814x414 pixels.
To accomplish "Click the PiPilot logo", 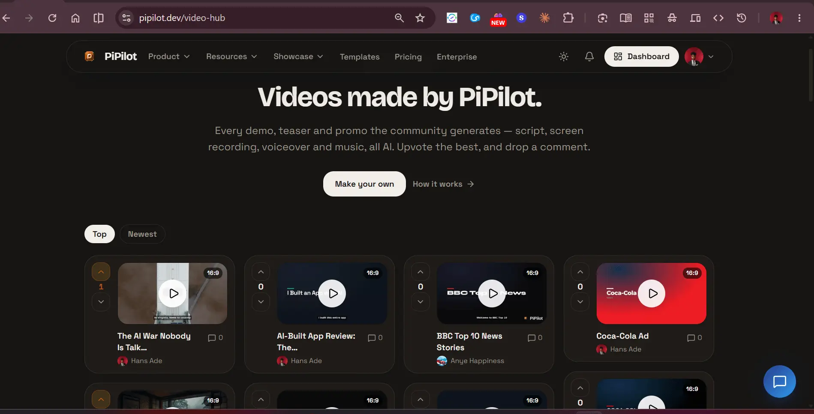I will click(x=111, y=57).
